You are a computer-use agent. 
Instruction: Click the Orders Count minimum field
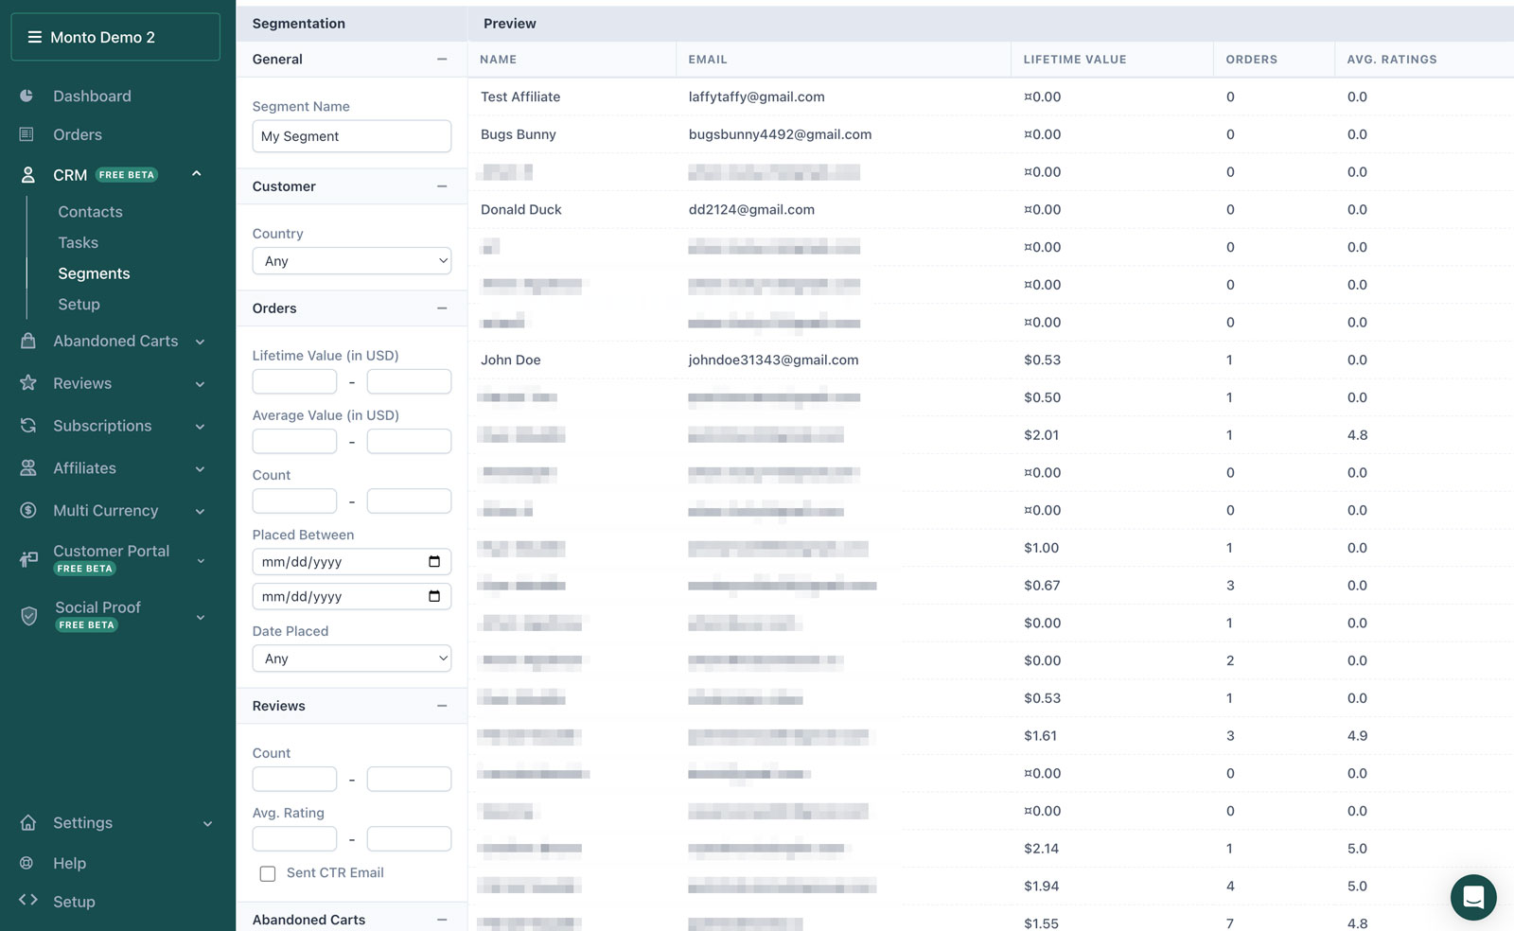[294, 501]
